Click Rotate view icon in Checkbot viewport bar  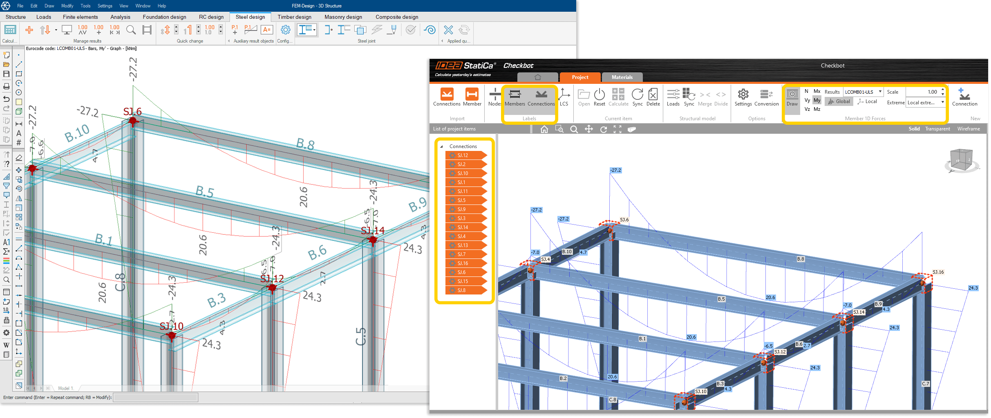(x=604, y=129)
